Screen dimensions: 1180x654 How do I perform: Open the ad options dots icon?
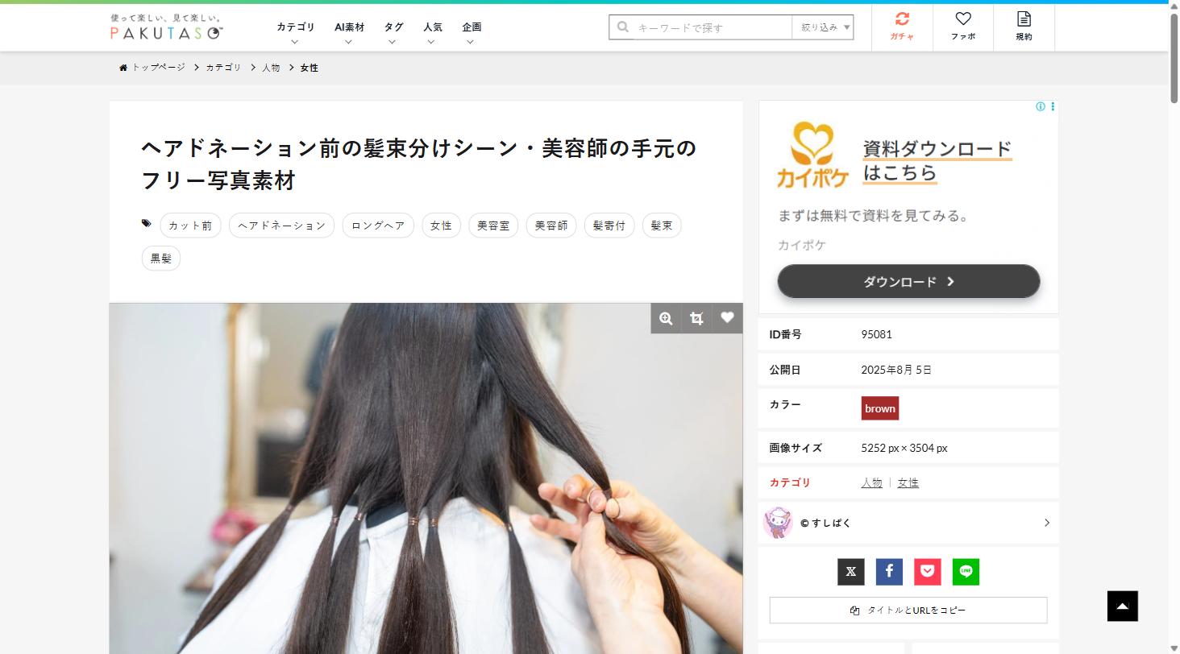pyautogui.click(x=1053, y=106)
